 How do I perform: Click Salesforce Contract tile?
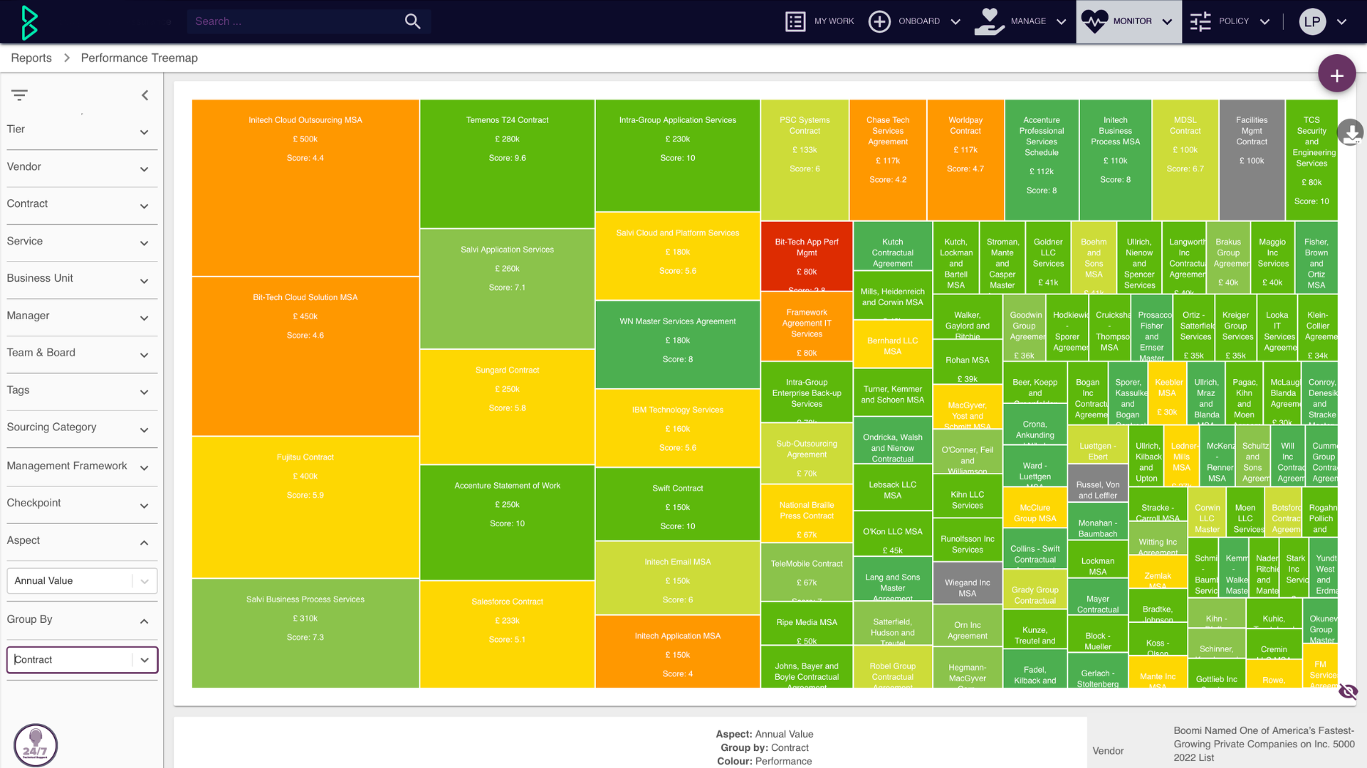click(x=507, y=634)
